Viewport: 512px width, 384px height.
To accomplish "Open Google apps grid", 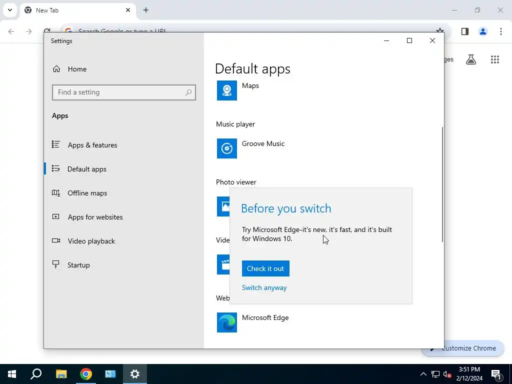I will 495,59.
